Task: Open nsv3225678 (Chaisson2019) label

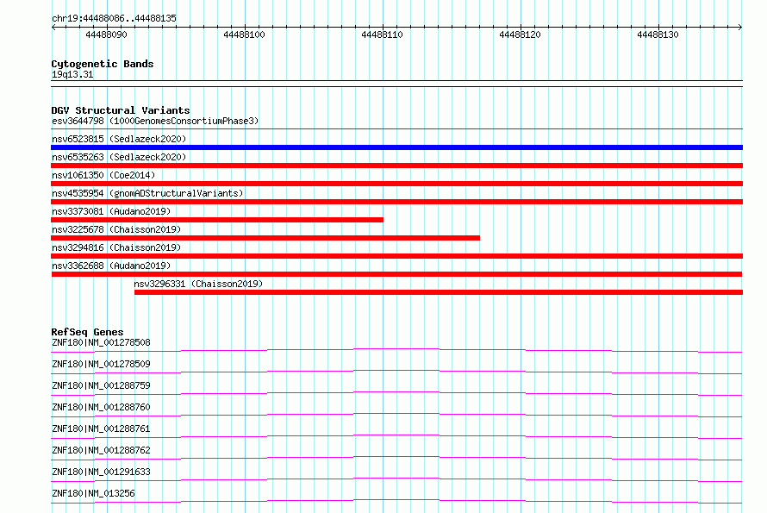Action: (x=116, y=229)
